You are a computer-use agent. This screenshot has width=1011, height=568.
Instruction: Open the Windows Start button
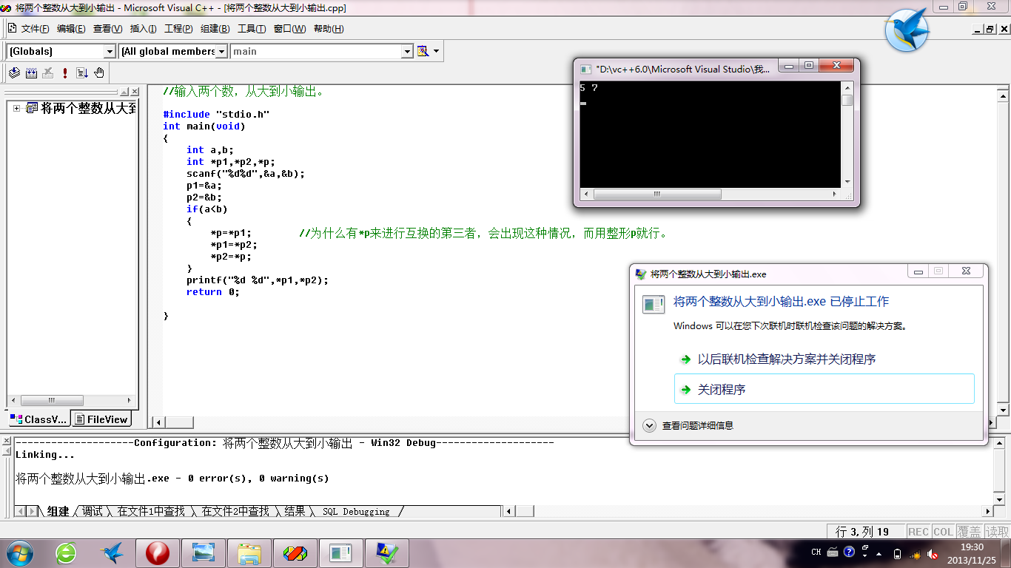(19, 552)
